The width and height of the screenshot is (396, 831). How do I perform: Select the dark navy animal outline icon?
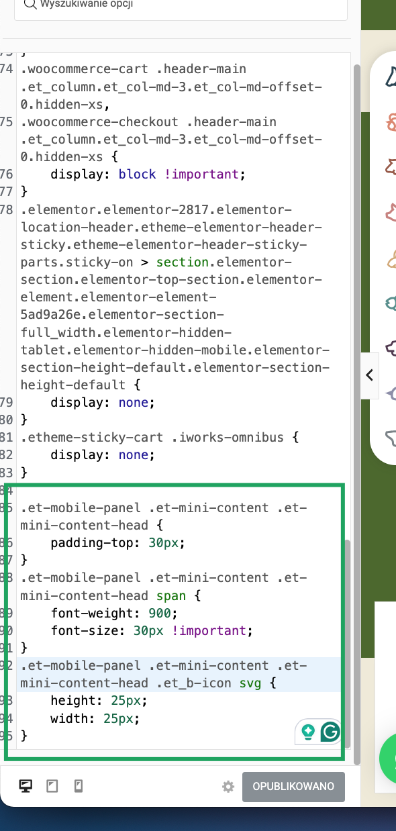tap(390, 76)
